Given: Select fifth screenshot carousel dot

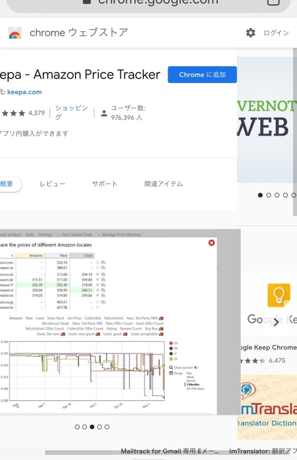Looking at the screenshot, I should tap(107, 427).
